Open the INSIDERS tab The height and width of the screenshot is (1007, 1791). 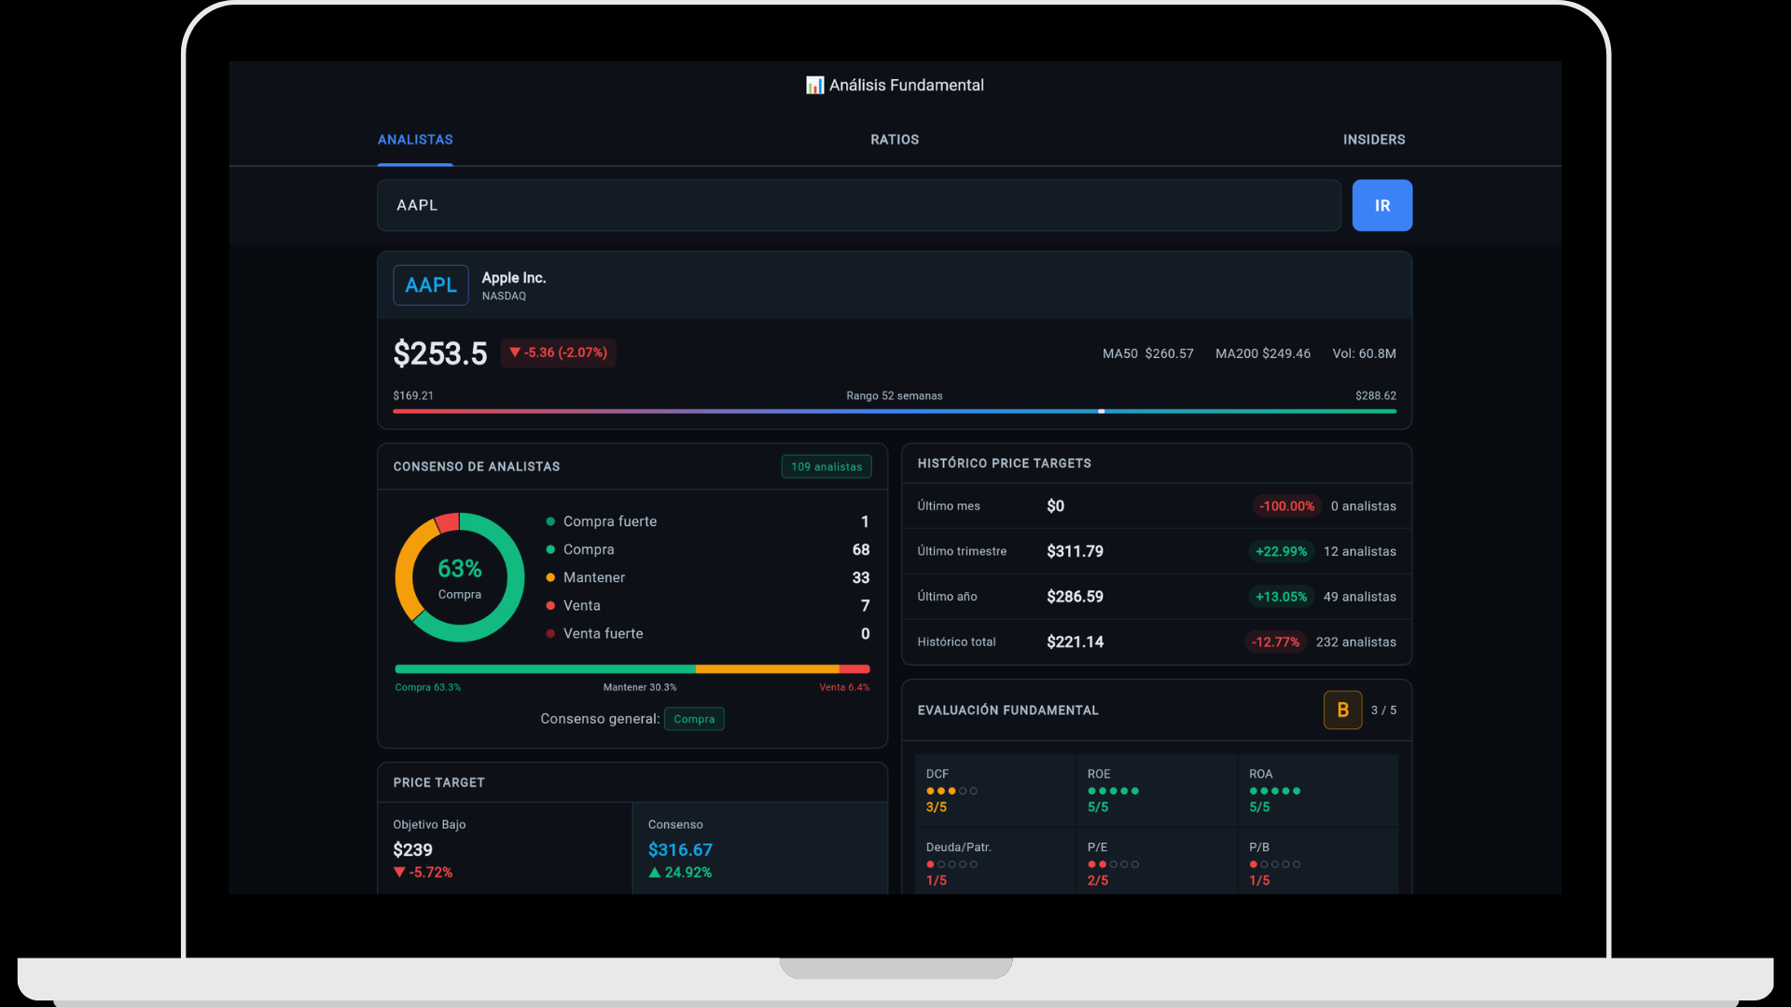(x=1374, y=140)
